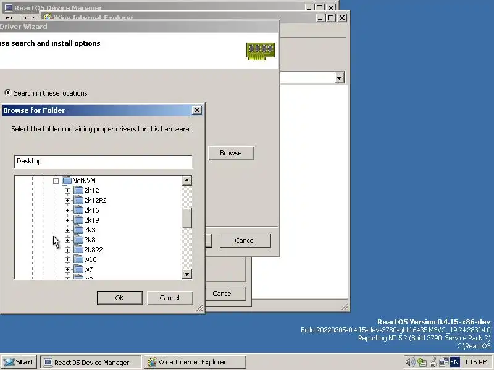494x370 pixels.
Task: Click the network connection tray icon
Action: click(443, 362)
